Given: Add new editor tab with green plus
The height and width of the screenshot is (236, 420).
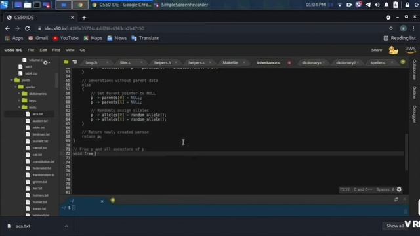Looking at the screenshot, I should click(402, 62).
